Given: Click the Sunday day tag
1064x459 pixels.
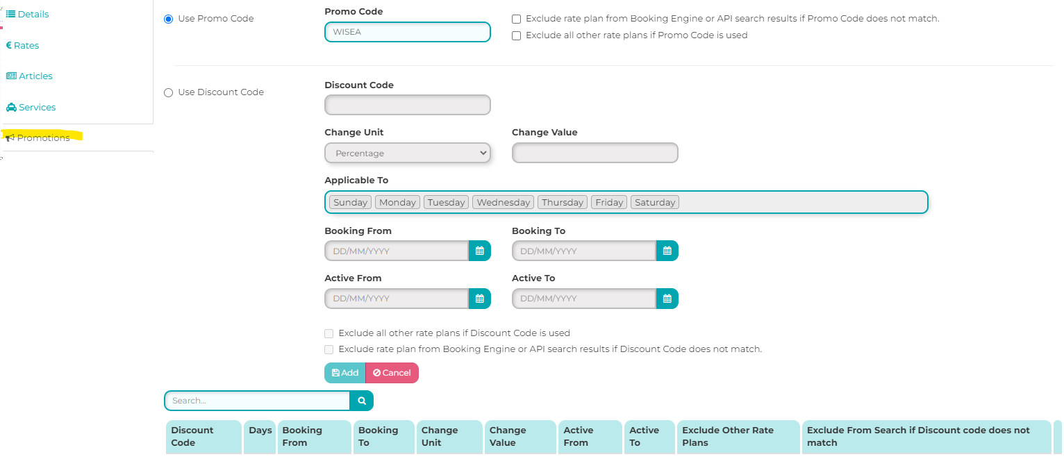Looking at the screenshot, I should tap(350, 202).
